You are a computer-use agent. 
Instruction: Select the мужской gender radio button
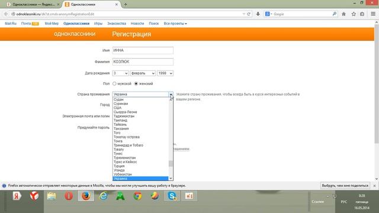click(114, 83)
